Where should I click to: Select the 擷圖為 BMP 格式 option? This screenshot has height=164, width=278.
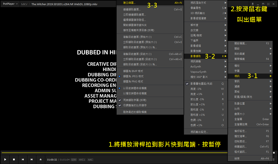click(x=150, y=71)
